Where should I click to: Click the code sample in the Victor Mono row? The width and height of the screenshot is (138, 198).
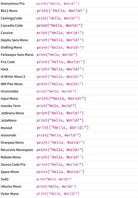[58, 194]
